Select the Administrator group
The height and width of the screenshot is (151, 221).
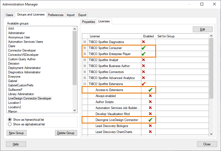click(16, 33)
